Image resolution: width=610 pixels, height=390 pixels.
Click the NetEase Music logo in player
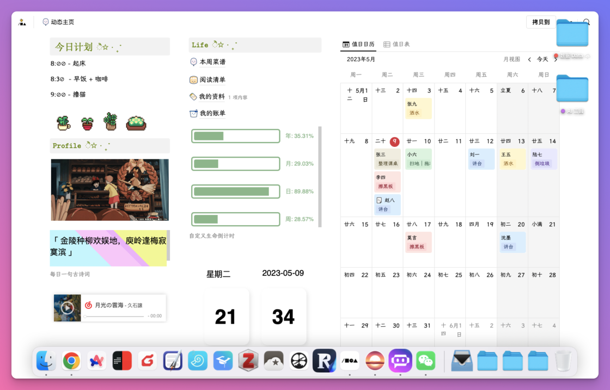click(88, 306)
